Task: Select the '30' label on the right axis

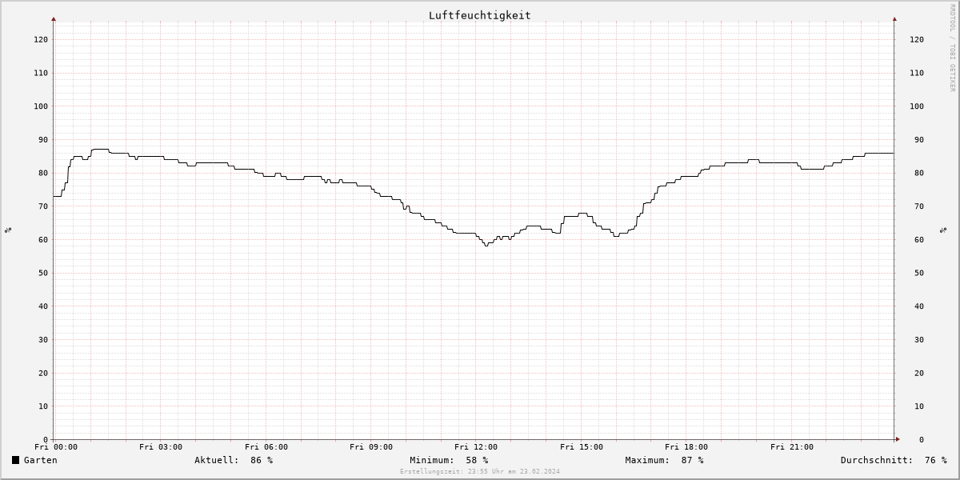Action: 919,340
